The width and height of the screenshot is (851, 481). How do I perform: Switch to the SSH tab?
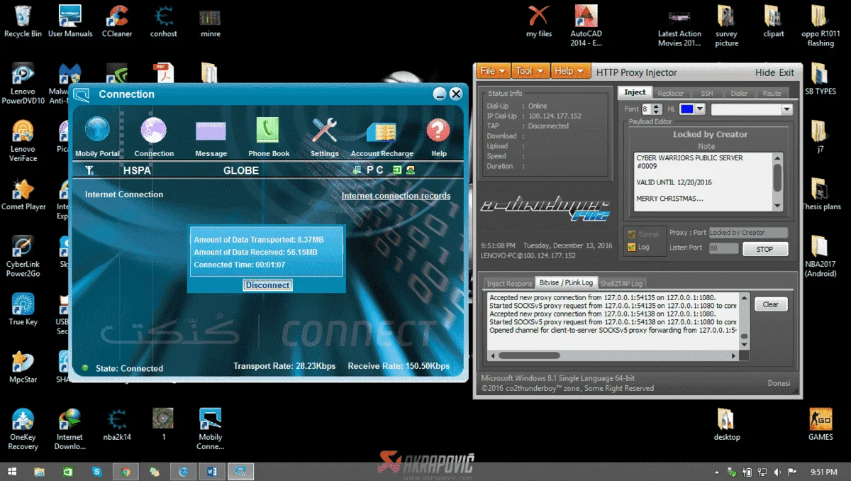pos(707,93)
